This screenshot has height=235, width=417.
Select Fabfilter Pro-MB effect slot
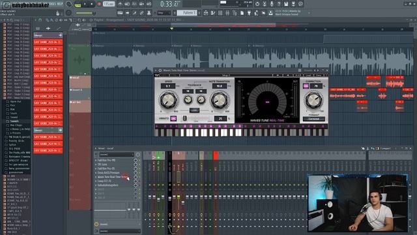pos(115,160)
